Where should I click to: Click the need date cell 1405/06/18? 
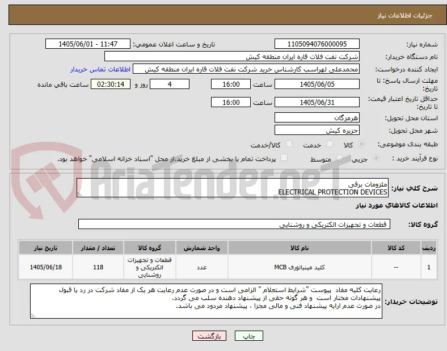(45, 267)
